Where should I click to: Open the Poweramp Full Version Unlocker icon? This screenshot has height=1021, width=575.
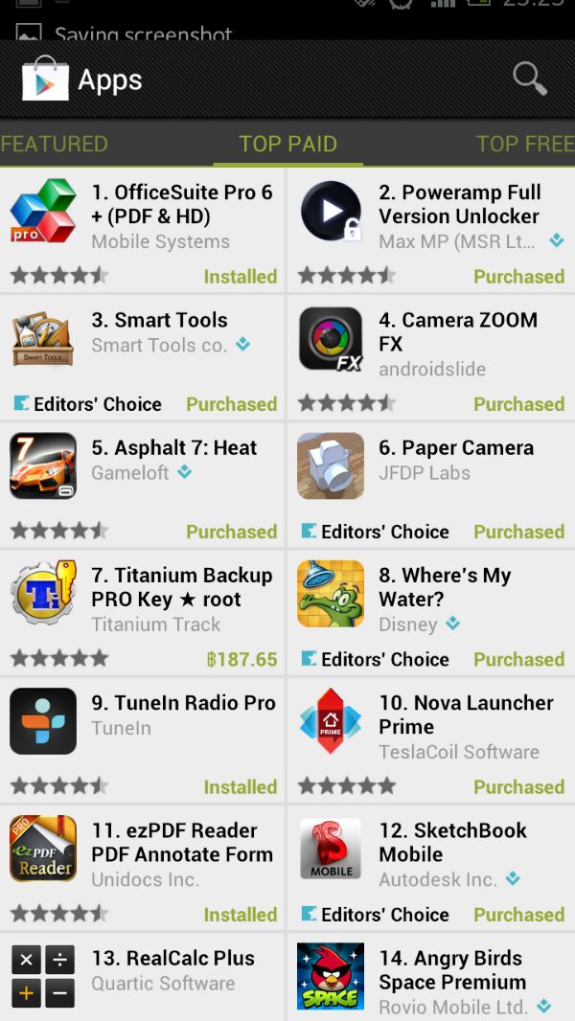(331, 211)
